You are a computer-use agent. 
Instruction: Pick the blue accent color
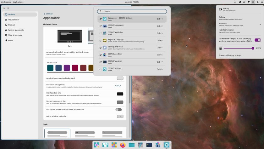(58, 68)
